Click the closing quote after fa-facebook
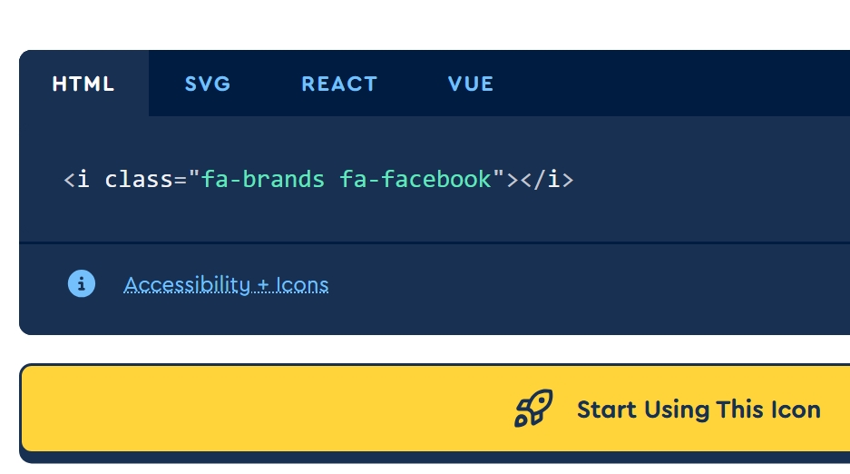This screenshot has width=850, height=474. coord(498,177)
